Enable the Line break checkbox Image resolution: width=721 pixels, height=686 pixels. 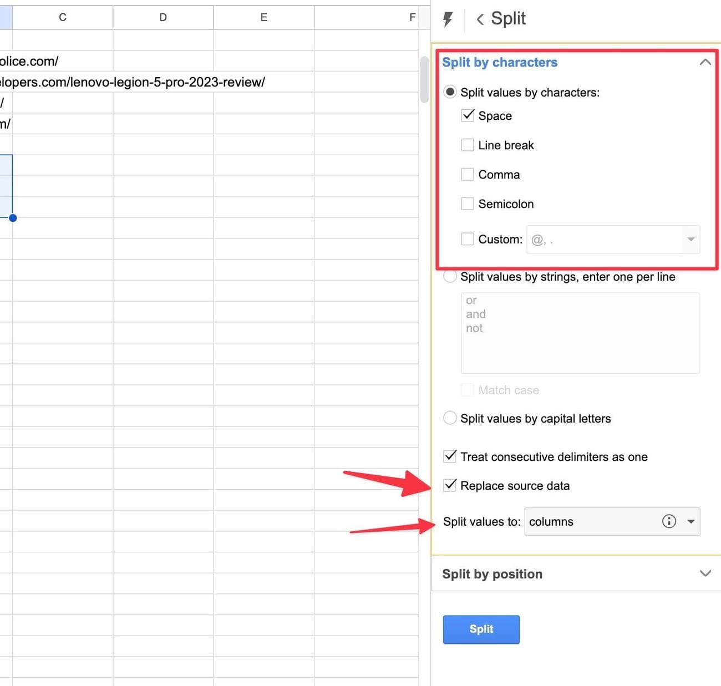click(468, 145)
